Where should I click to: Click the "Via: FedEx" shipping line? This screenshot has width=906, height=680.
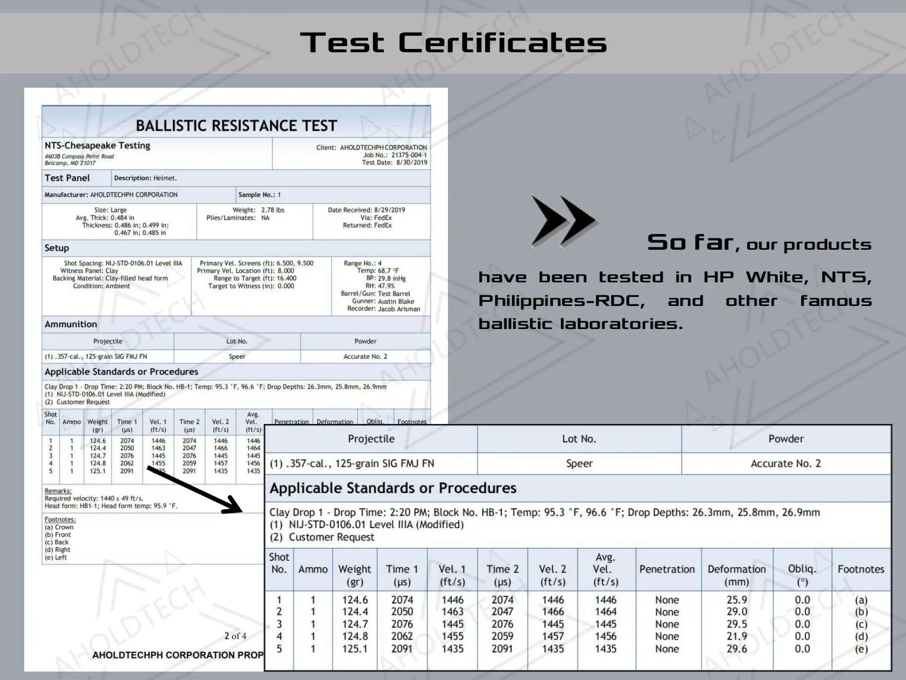(x=376, y=218)
